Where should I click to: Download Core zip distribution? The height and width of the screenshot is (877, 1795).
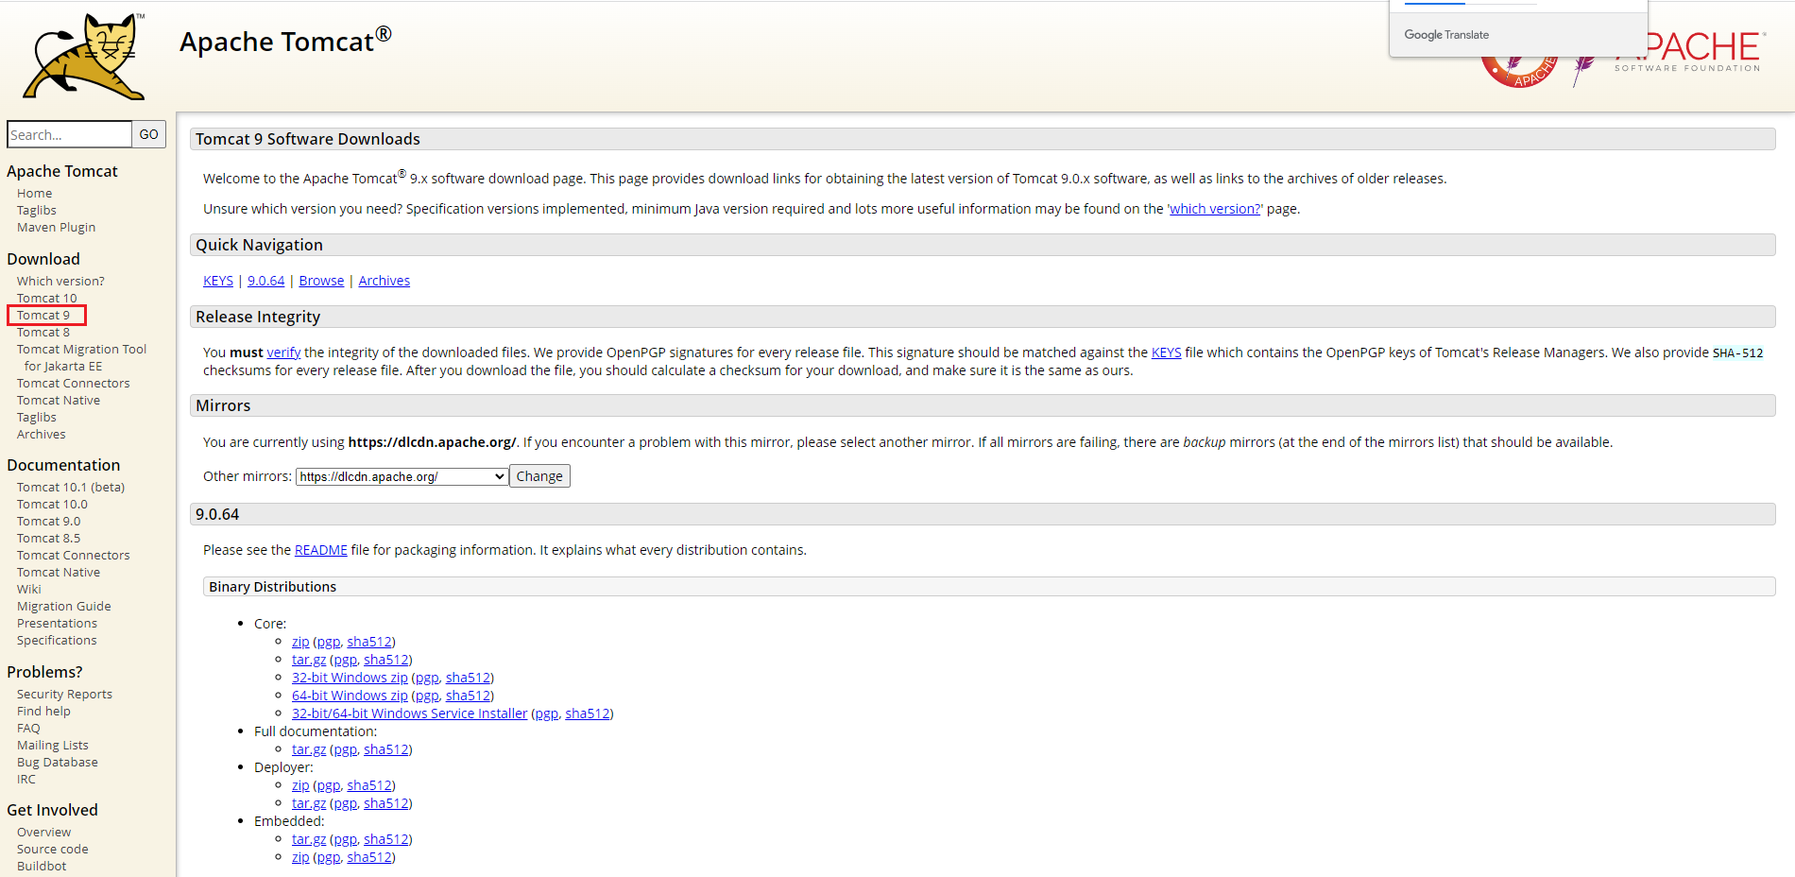pos(300,642)
